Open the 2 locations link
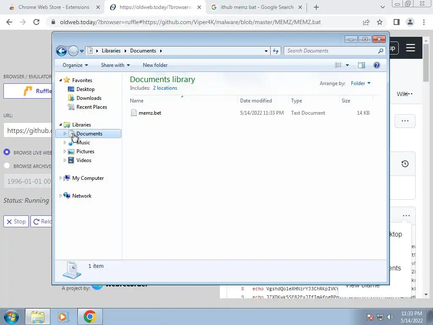This screenshot has height=325, width=433. [x=165, y=88]
